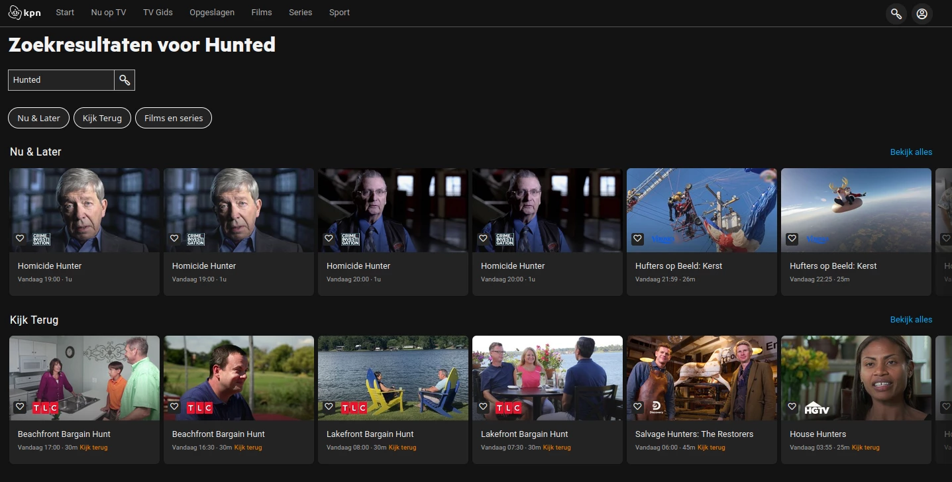Filter results by the Kijk Terug chip
The height and width of the screenshot is (482, 952).
[x=102, y=118]
